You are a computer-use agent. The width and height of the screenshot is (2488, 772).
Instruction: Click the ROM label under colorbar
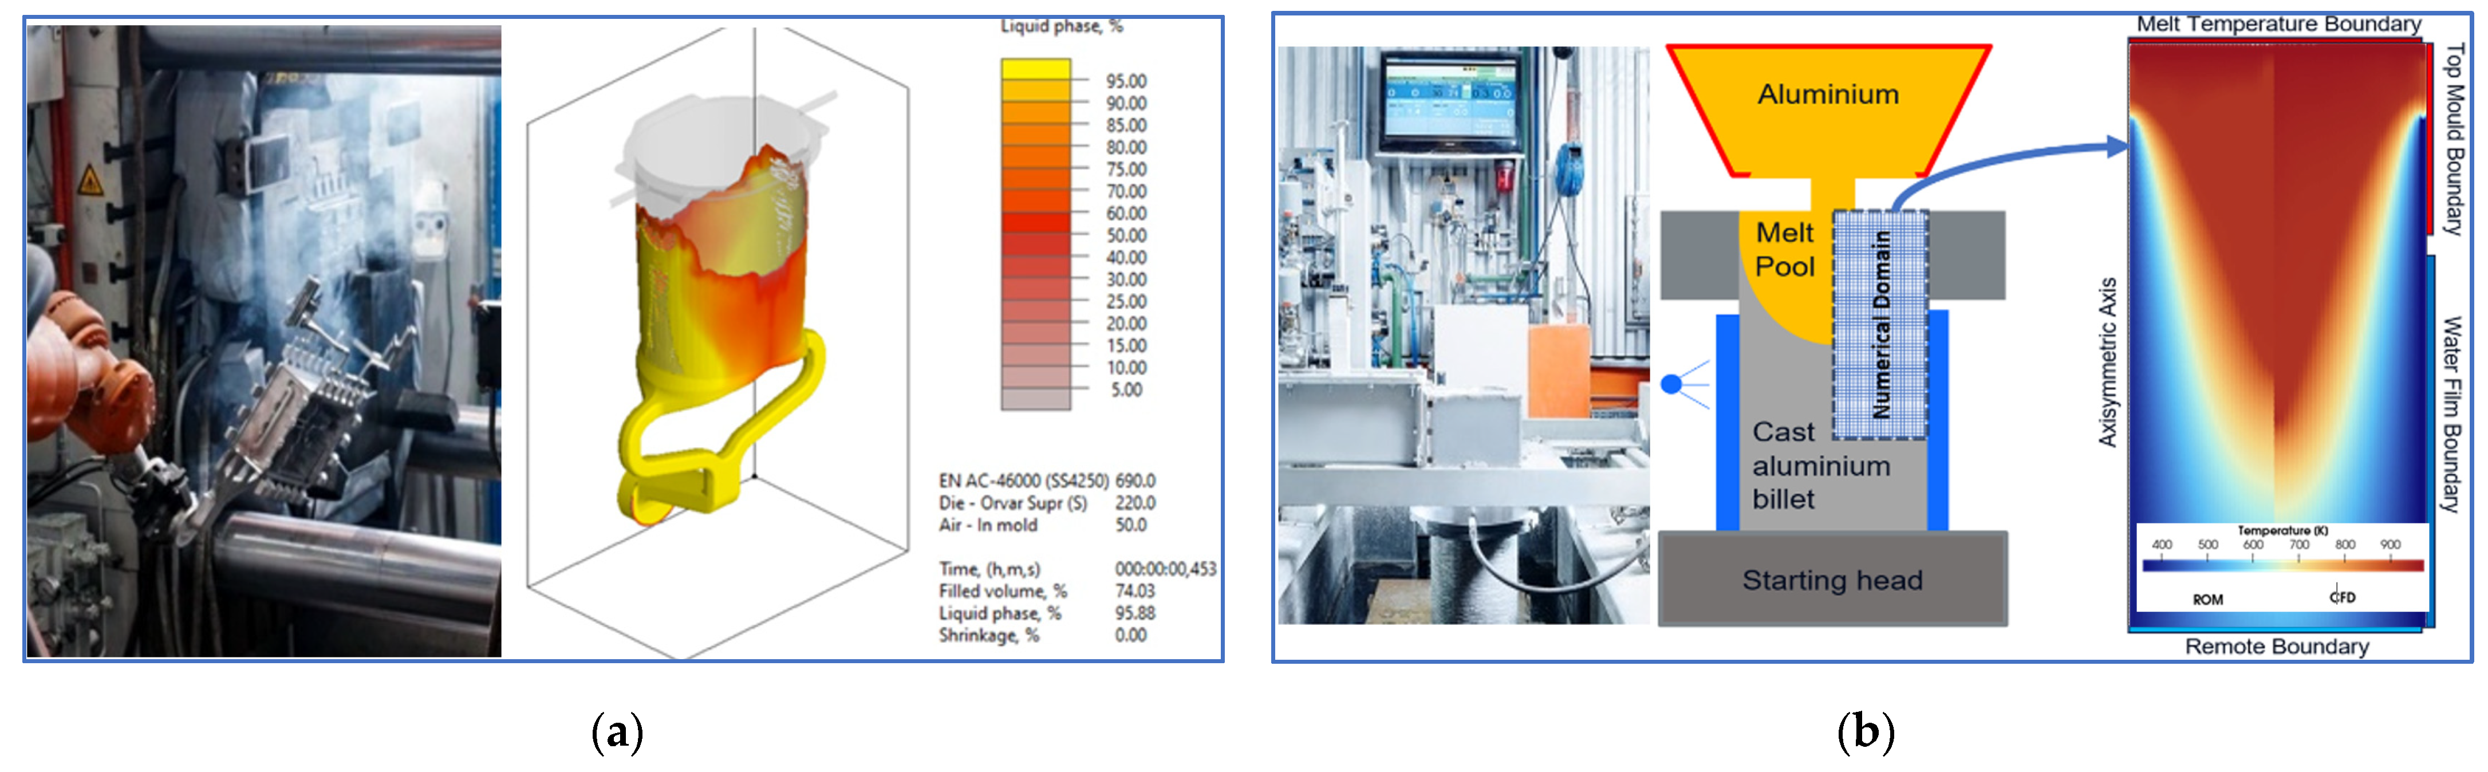tap(2208, 600)
